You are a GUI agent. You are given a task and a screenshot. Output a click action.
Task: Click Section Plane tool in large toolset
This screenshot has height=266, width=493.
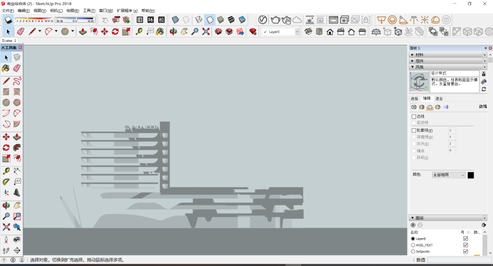[x=17, y=251]
